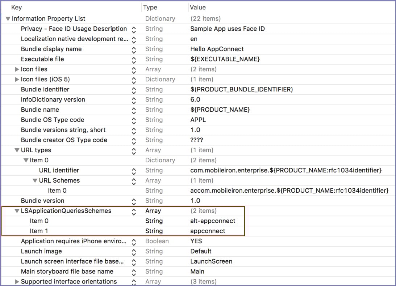
Task: Collapse the URL Schemes array
Action: click(35, 181)
